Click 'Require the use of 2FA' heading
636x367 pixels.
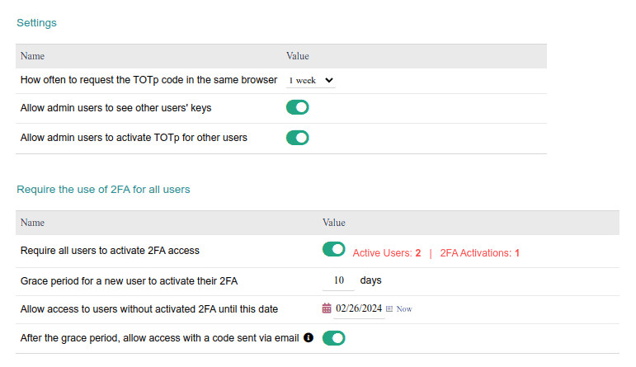tap(103, 190)
